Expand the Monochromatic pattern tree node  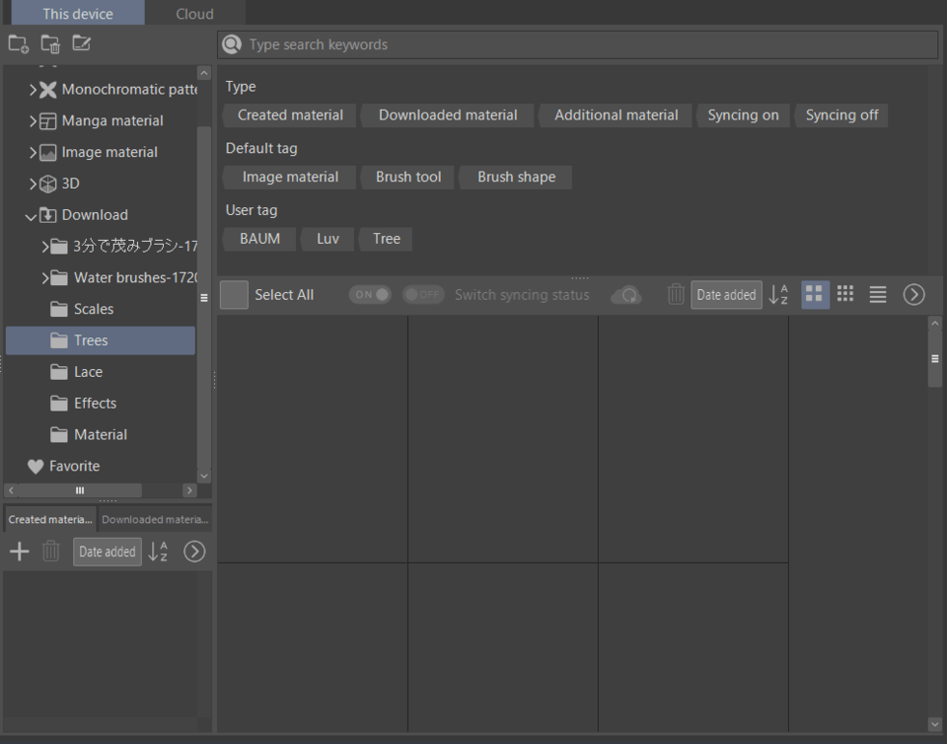click(x=33, y=90)
